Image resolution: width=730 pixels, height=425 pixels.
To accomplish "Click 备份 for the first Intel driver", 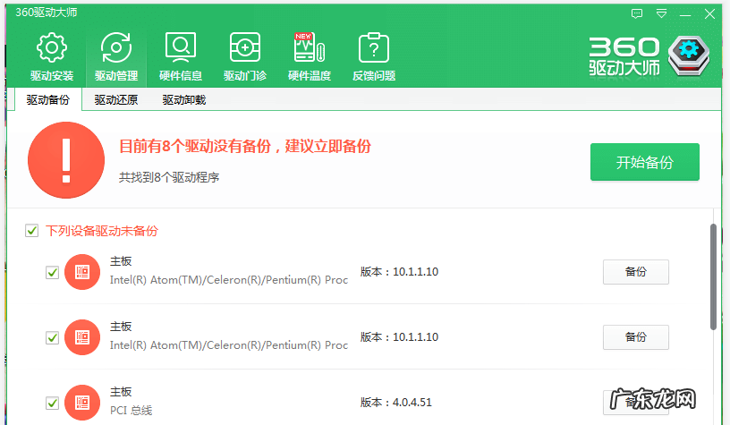I will point(636,272).
